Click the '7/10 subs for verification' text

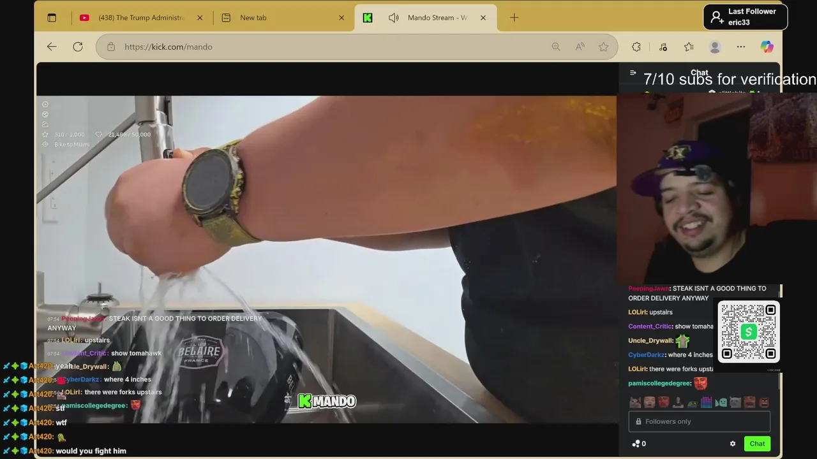(x=730, y=80)
